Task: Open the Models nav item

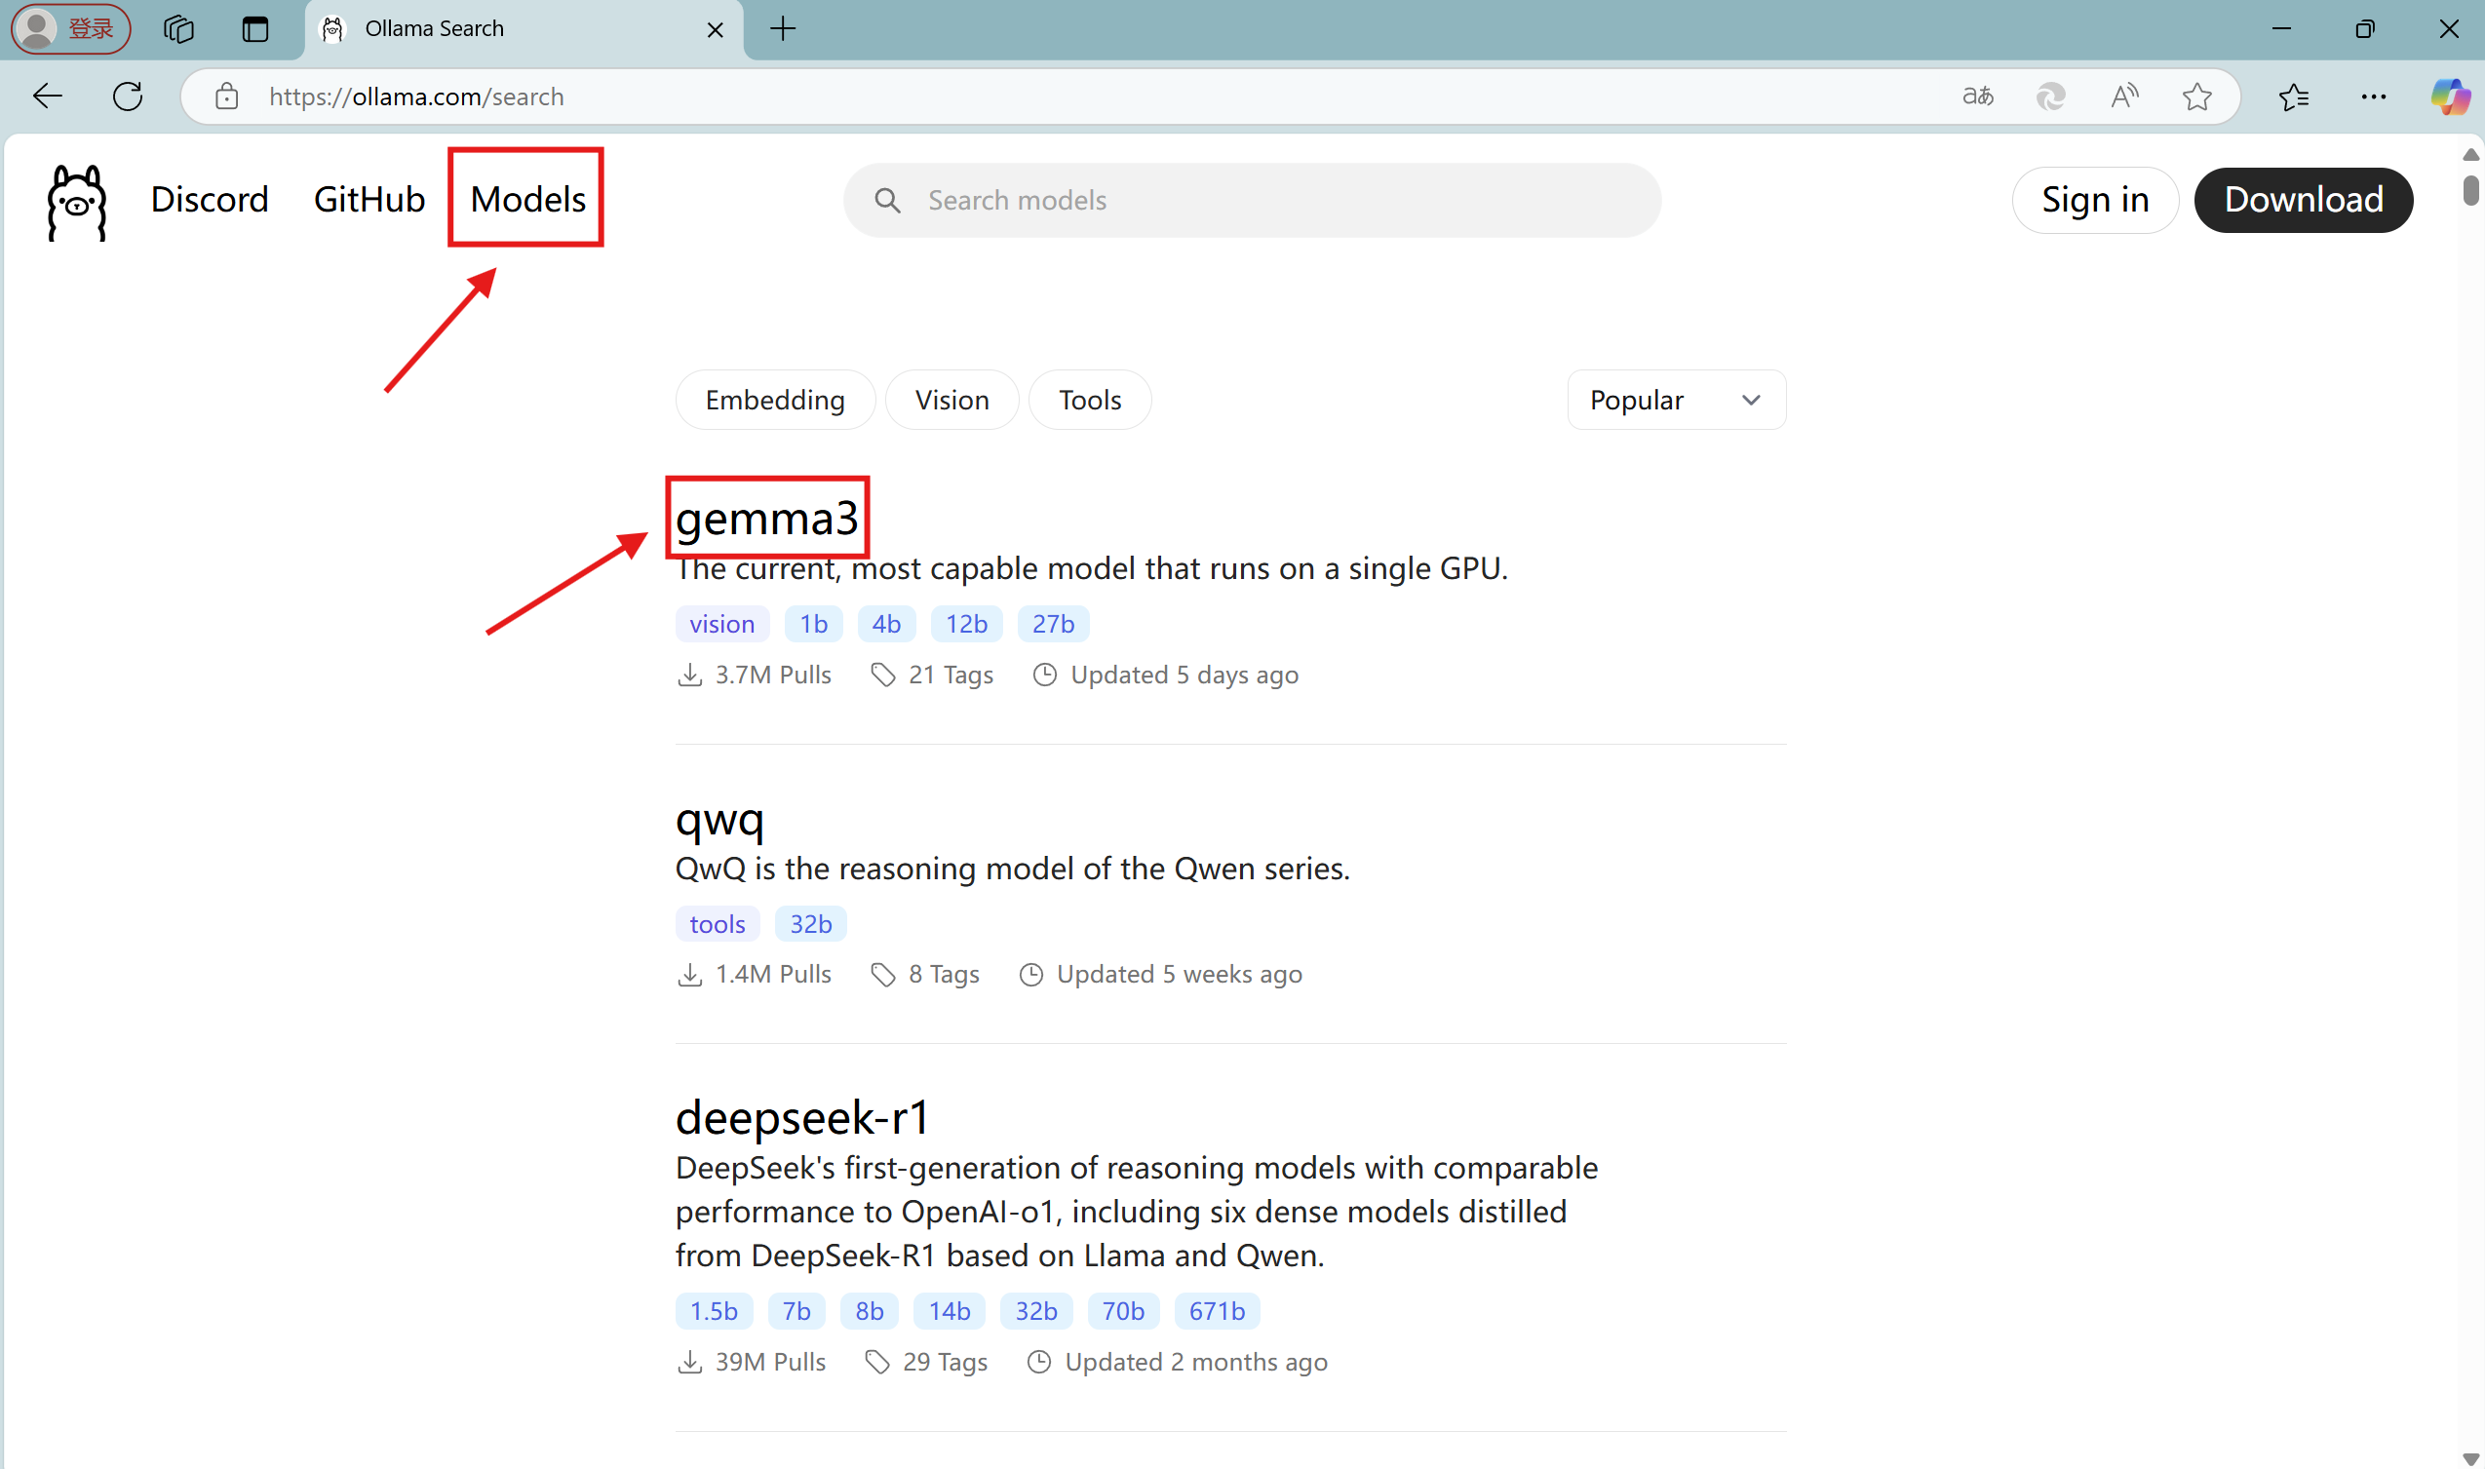Action: (527, 199)
